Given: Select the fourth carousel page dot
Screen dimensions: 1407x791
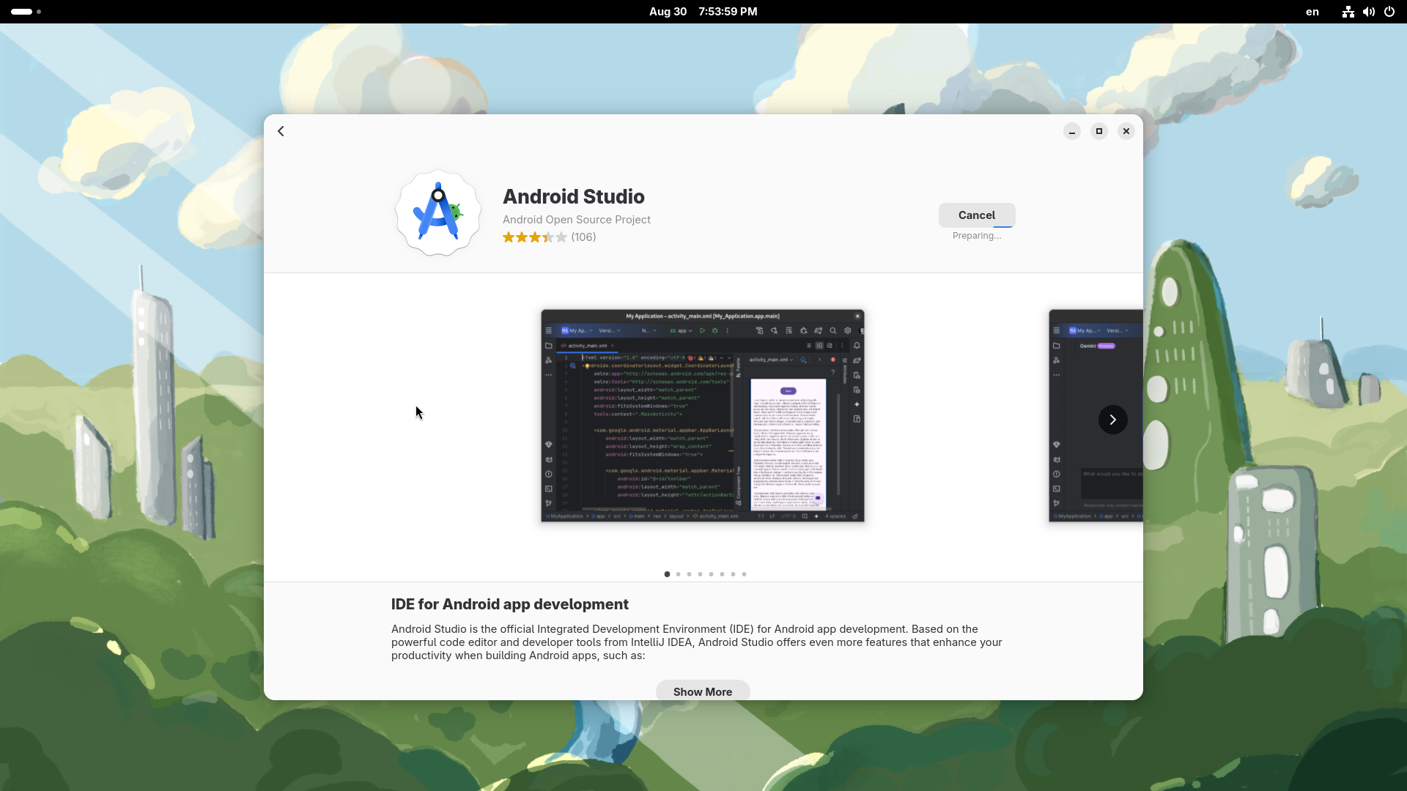Looking at the screenshot, I should [700, 574].
